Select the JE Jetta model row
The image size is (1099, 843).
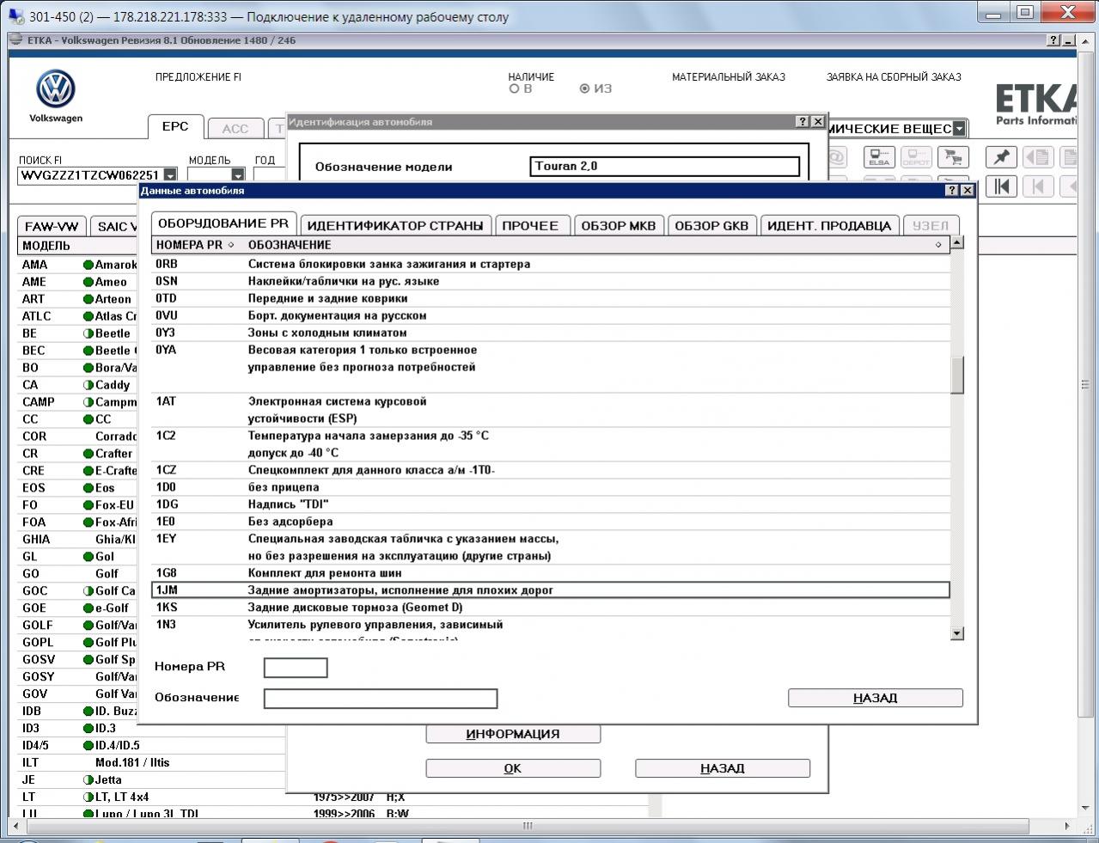152,779
